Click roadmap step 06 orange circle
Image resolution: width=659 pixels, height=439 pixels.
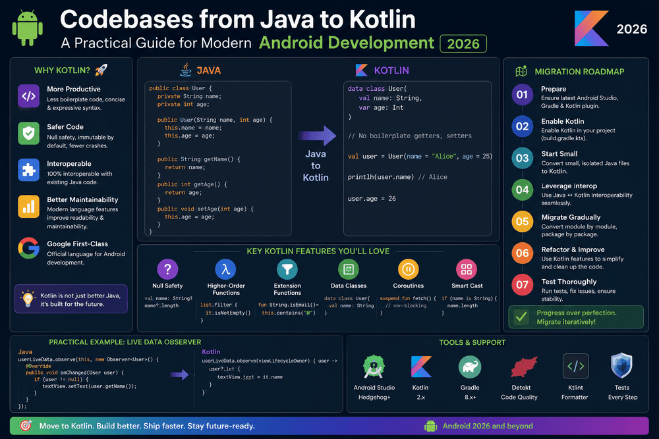522,253
